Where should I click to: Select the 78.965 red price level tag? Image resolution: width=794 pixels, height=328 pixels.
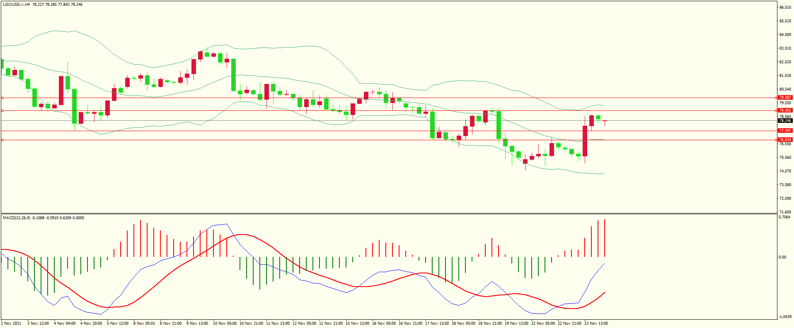coord(785,110)
